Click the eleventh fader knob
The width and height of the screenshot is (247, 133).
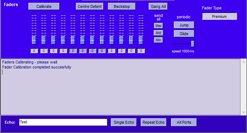point(131,40)
